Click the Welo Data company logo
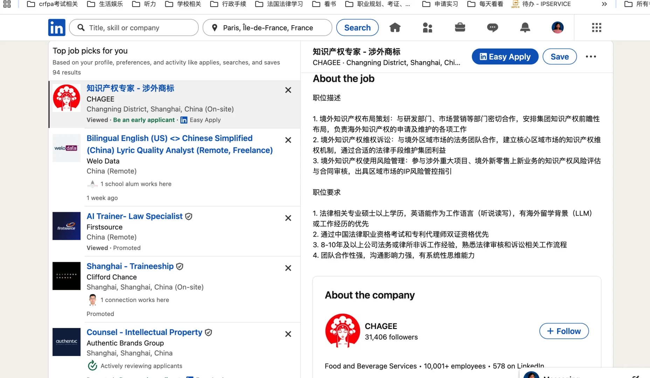The image size is (650, 378). coord(67,148)
